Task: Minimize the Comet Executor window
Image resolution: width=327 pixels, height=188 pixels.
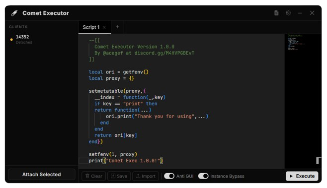Action: [x=300, y=13]
